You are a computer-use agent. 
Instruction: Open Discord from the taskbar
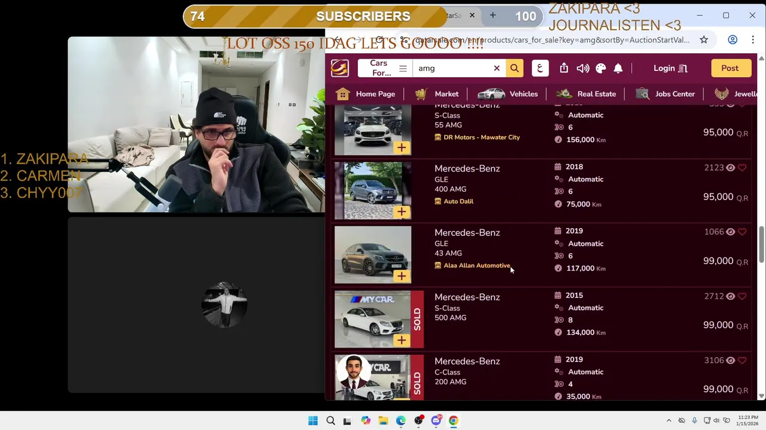coord(436,420)
